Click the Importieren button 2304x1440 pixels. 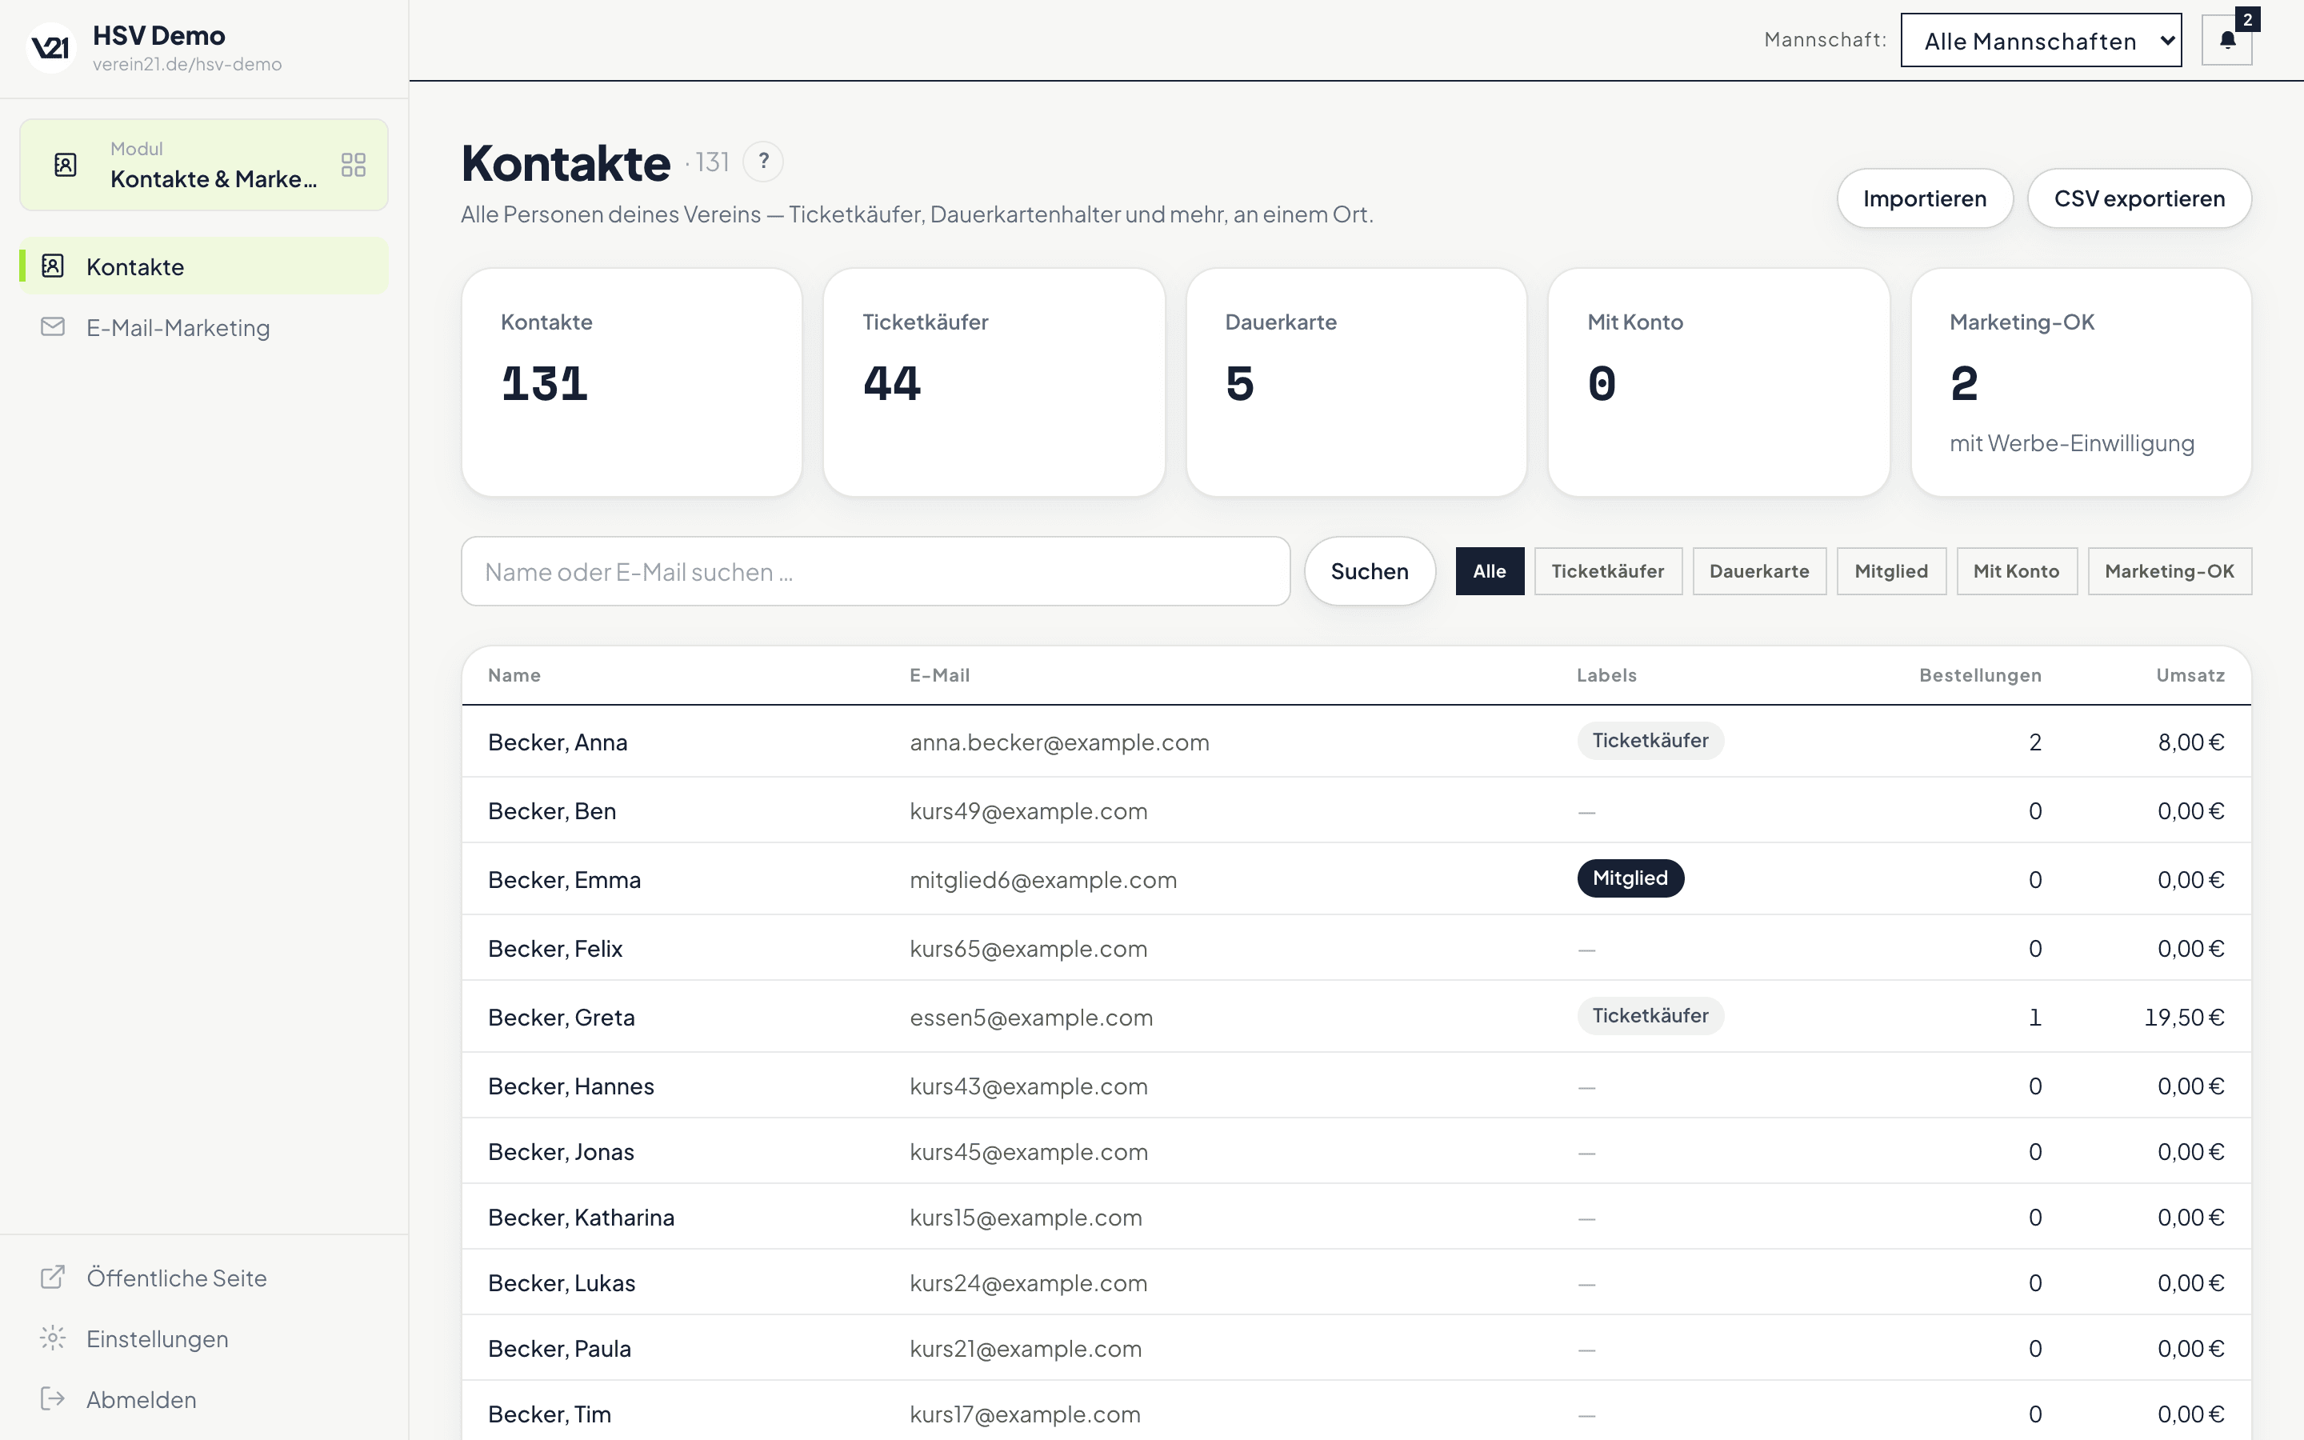[x=1925, y=198]
